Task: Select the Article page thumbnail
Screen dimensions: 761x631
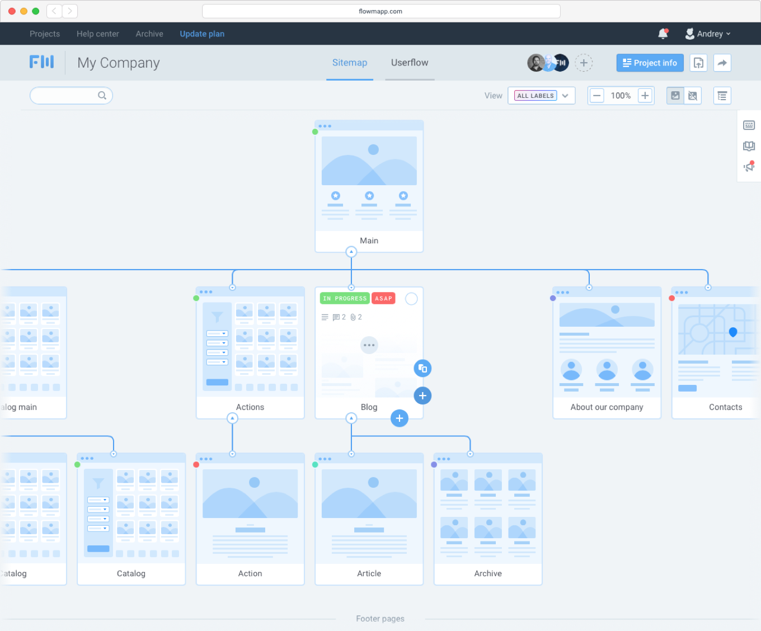Action: coord(369,514)
